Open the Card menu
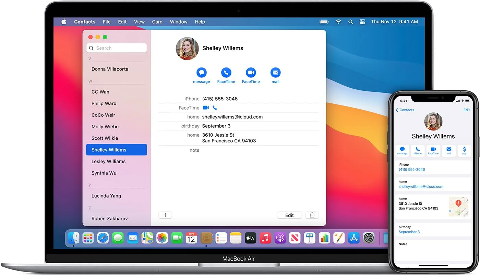 (x=157, y=21)
